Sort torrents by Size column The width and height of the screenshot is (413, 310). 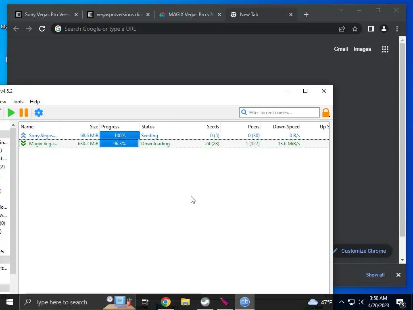(x=79, y=127)
